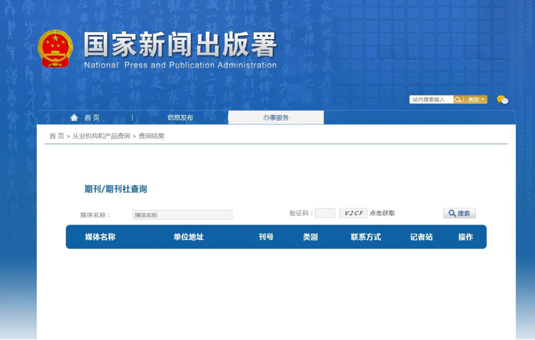Switch to the 办事服务 tab
The image size is (535, 340).
(x=276, y=117)
